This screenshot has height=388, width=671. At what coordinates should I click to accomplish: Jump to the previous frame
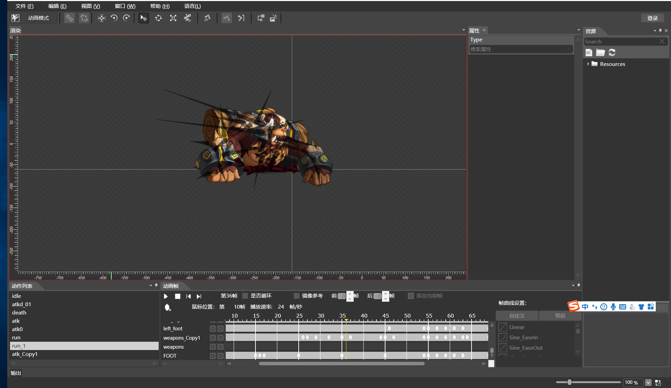188,296
